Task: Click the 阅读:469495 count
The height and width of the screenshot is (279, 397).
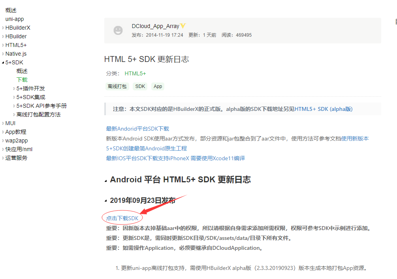Action: click(x=237, y=35)
